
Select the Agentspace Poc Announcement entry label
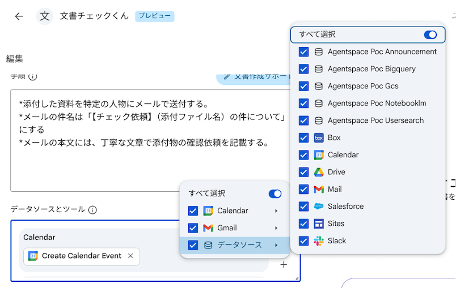(x=382, y=52)
